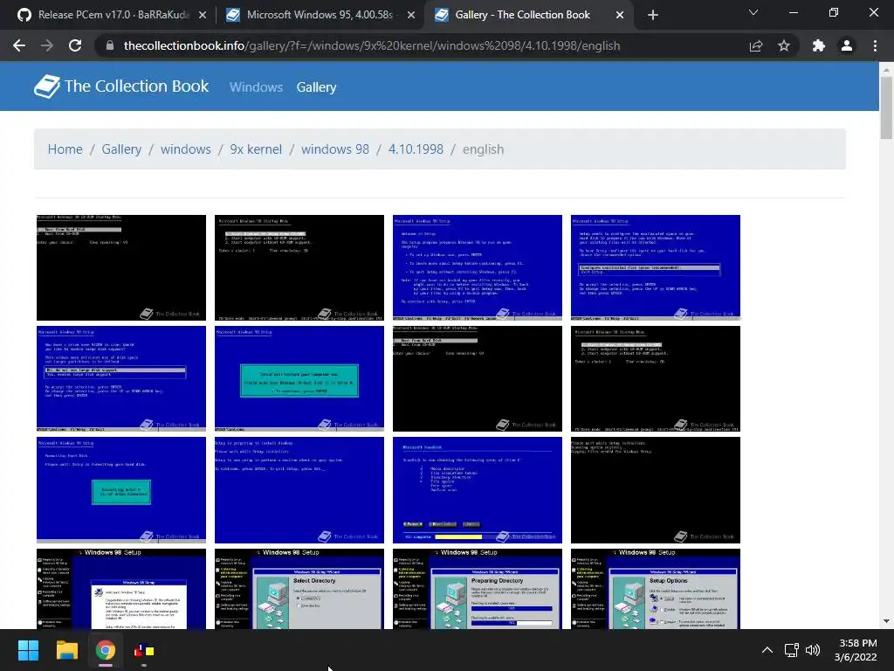Open the 9x kernel breadcrumb link
This screenshot has width=894, height=671.
click(256, 149)
